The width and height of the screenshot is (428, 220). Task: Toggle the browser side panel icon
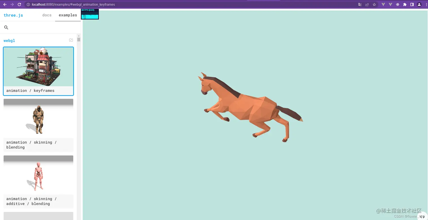(412, 5)
